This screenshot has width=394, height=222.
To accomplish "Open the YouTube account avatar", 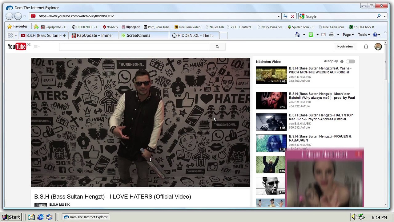I will tap(378, 47).
